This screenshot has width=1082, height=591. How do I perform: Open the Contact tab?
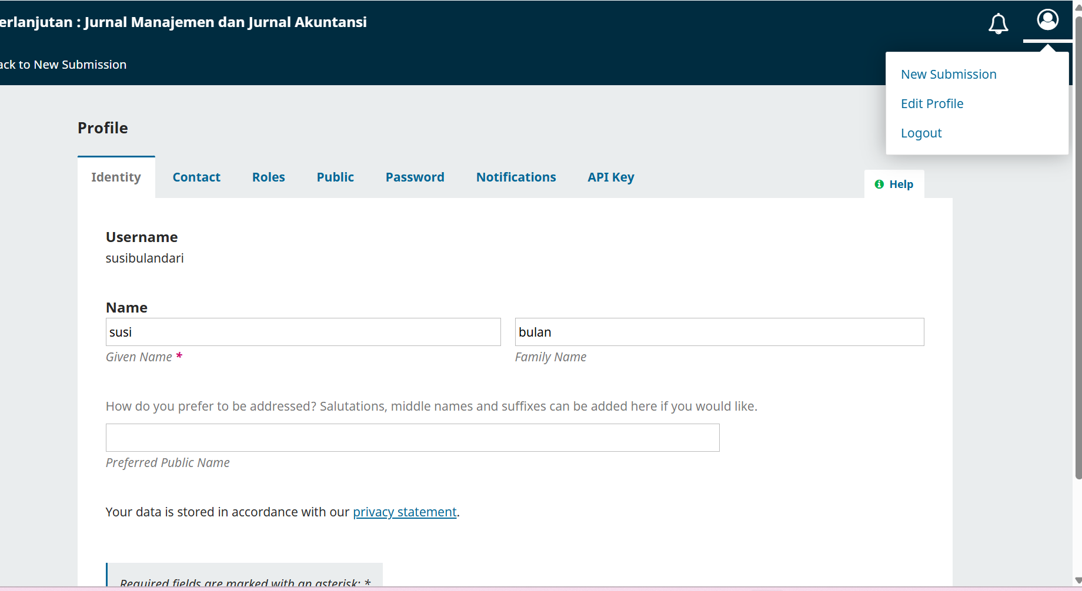[x=196, y=177]
